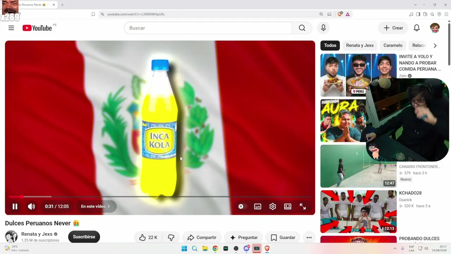The width and height of the screenshot is (451, 254).
Task: Open the KCHADO28 video thumbnail
Action: [358, 212]
